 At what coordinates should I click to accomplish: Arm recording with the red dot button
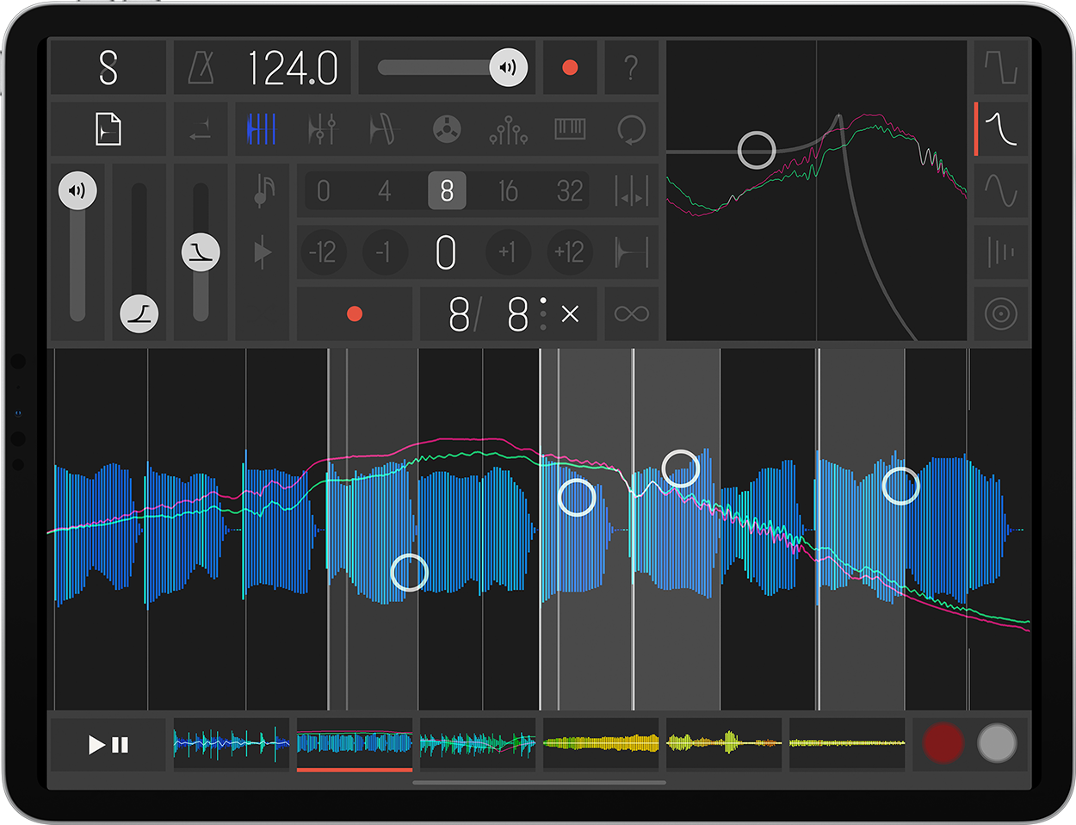[569, 67]
